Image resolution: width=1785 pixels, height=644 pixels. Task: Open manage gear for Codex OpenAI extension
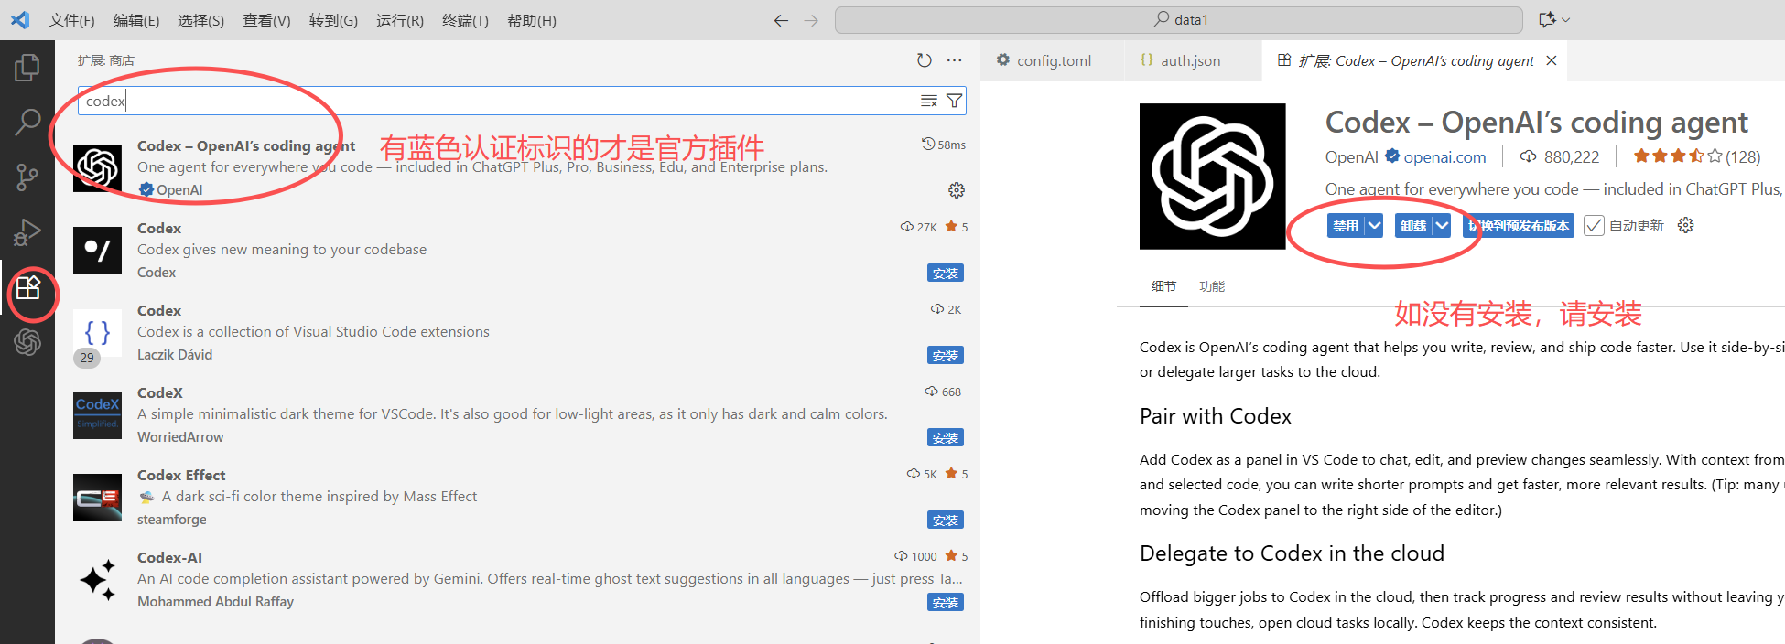(957, 190)
